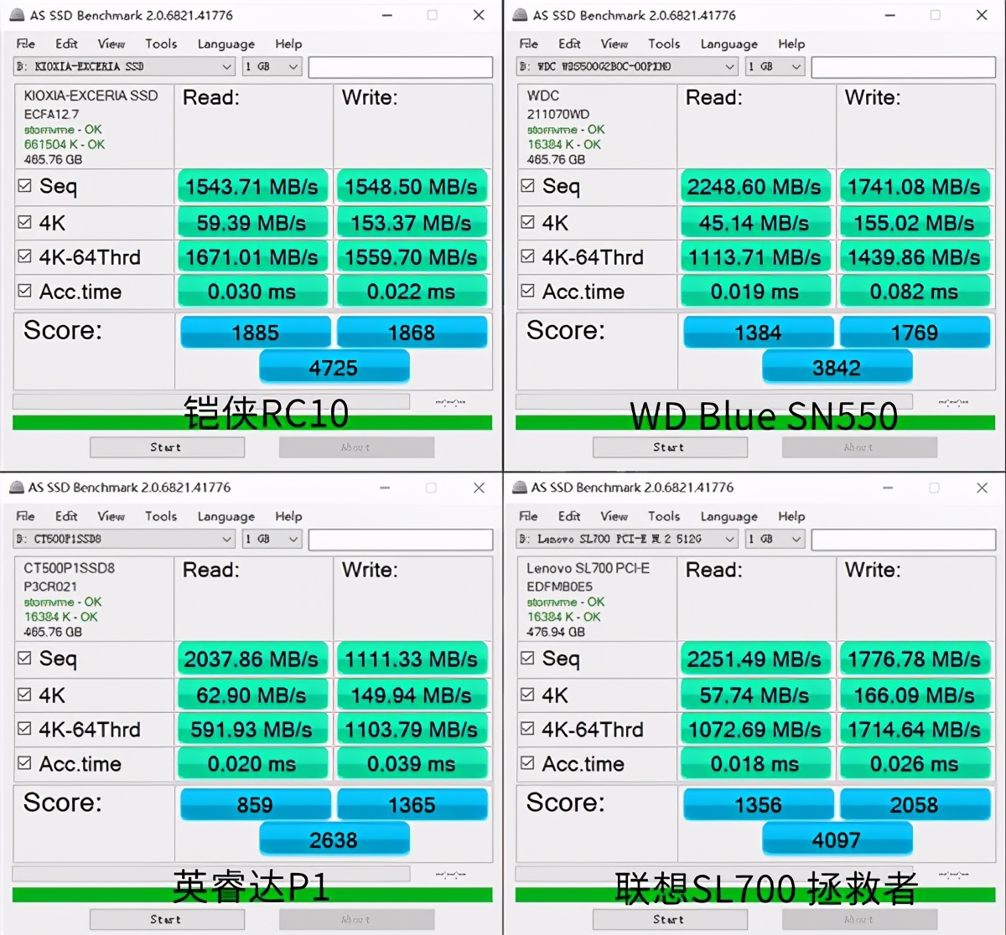Click total score 4097 in Lenovo window
The image size is (1006, 935).
coord(837,839)
